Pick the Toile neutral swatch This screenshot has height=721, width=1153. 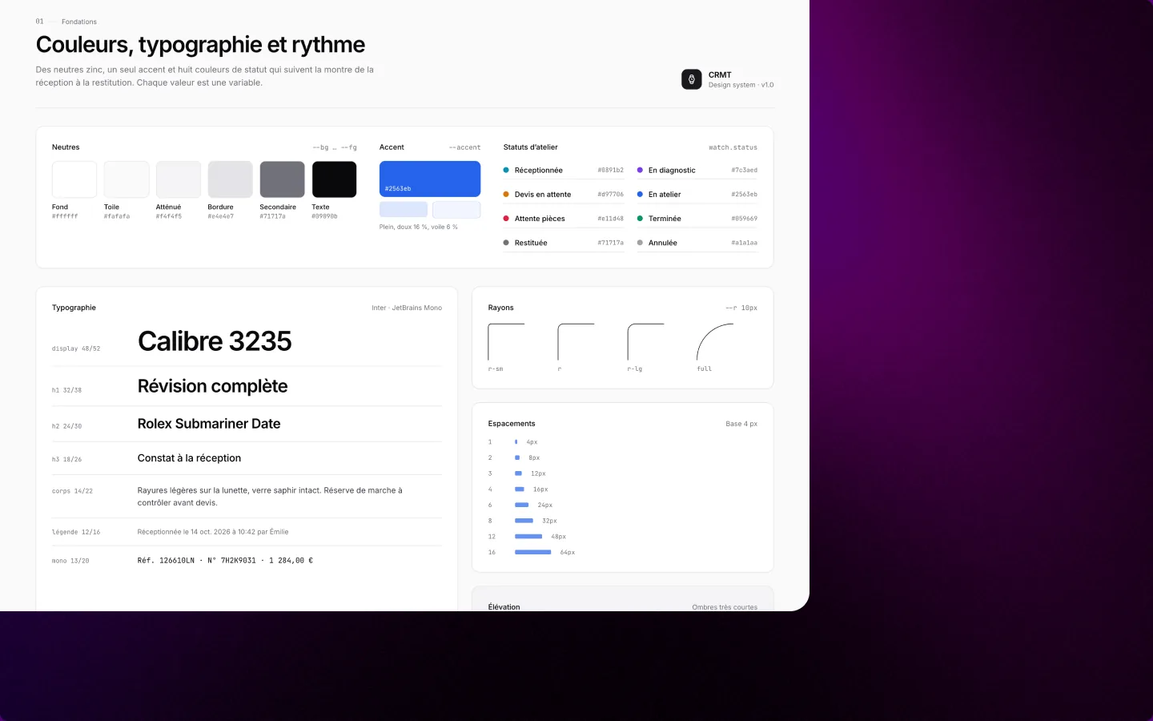click(x=127, y=179)
